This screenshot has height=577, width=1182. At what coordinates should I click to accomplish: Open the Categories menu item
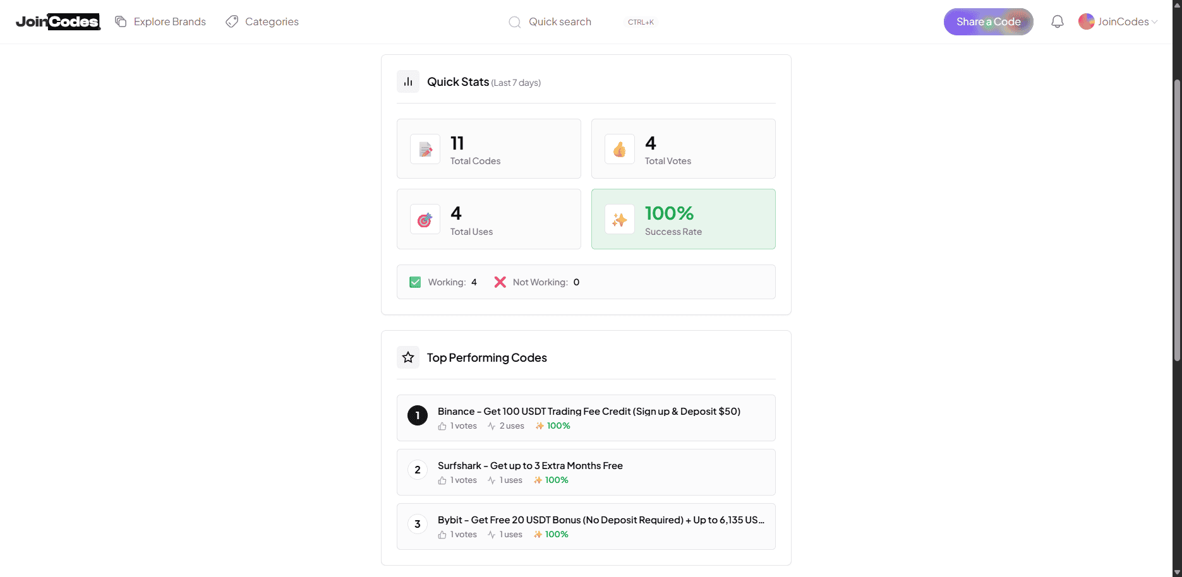262,21
